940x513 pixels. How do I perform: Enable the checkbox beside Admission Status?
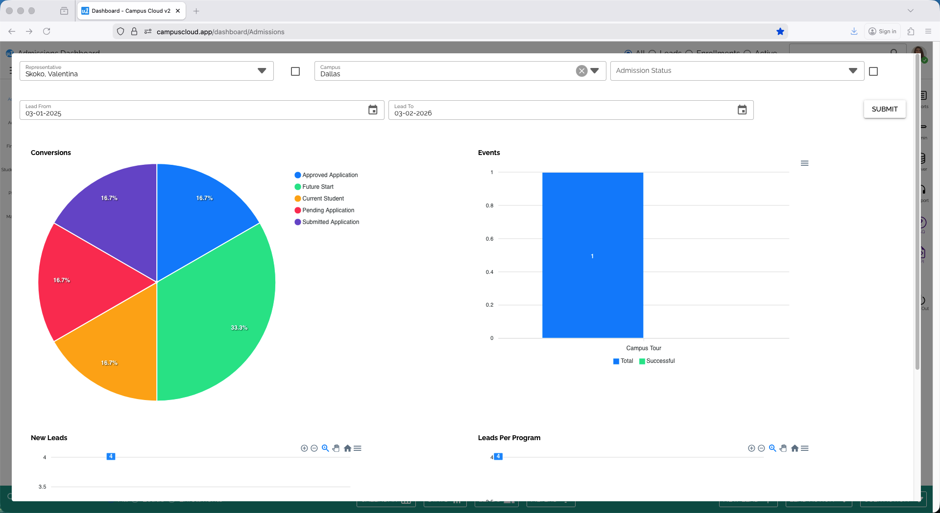point(873,71)
